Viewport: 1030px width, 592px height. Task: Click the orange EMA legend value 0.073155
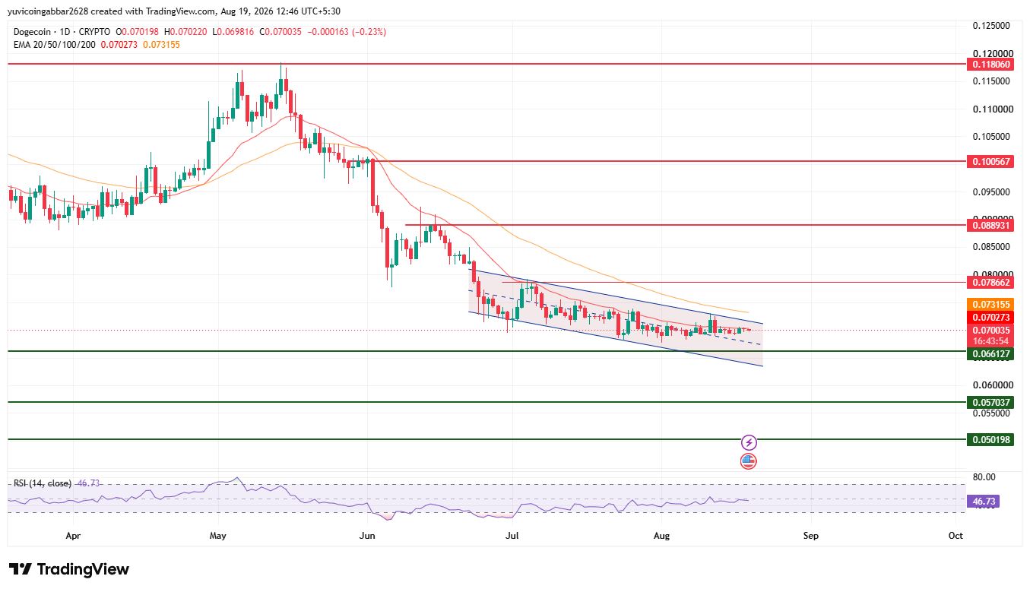tap(161, 45)
